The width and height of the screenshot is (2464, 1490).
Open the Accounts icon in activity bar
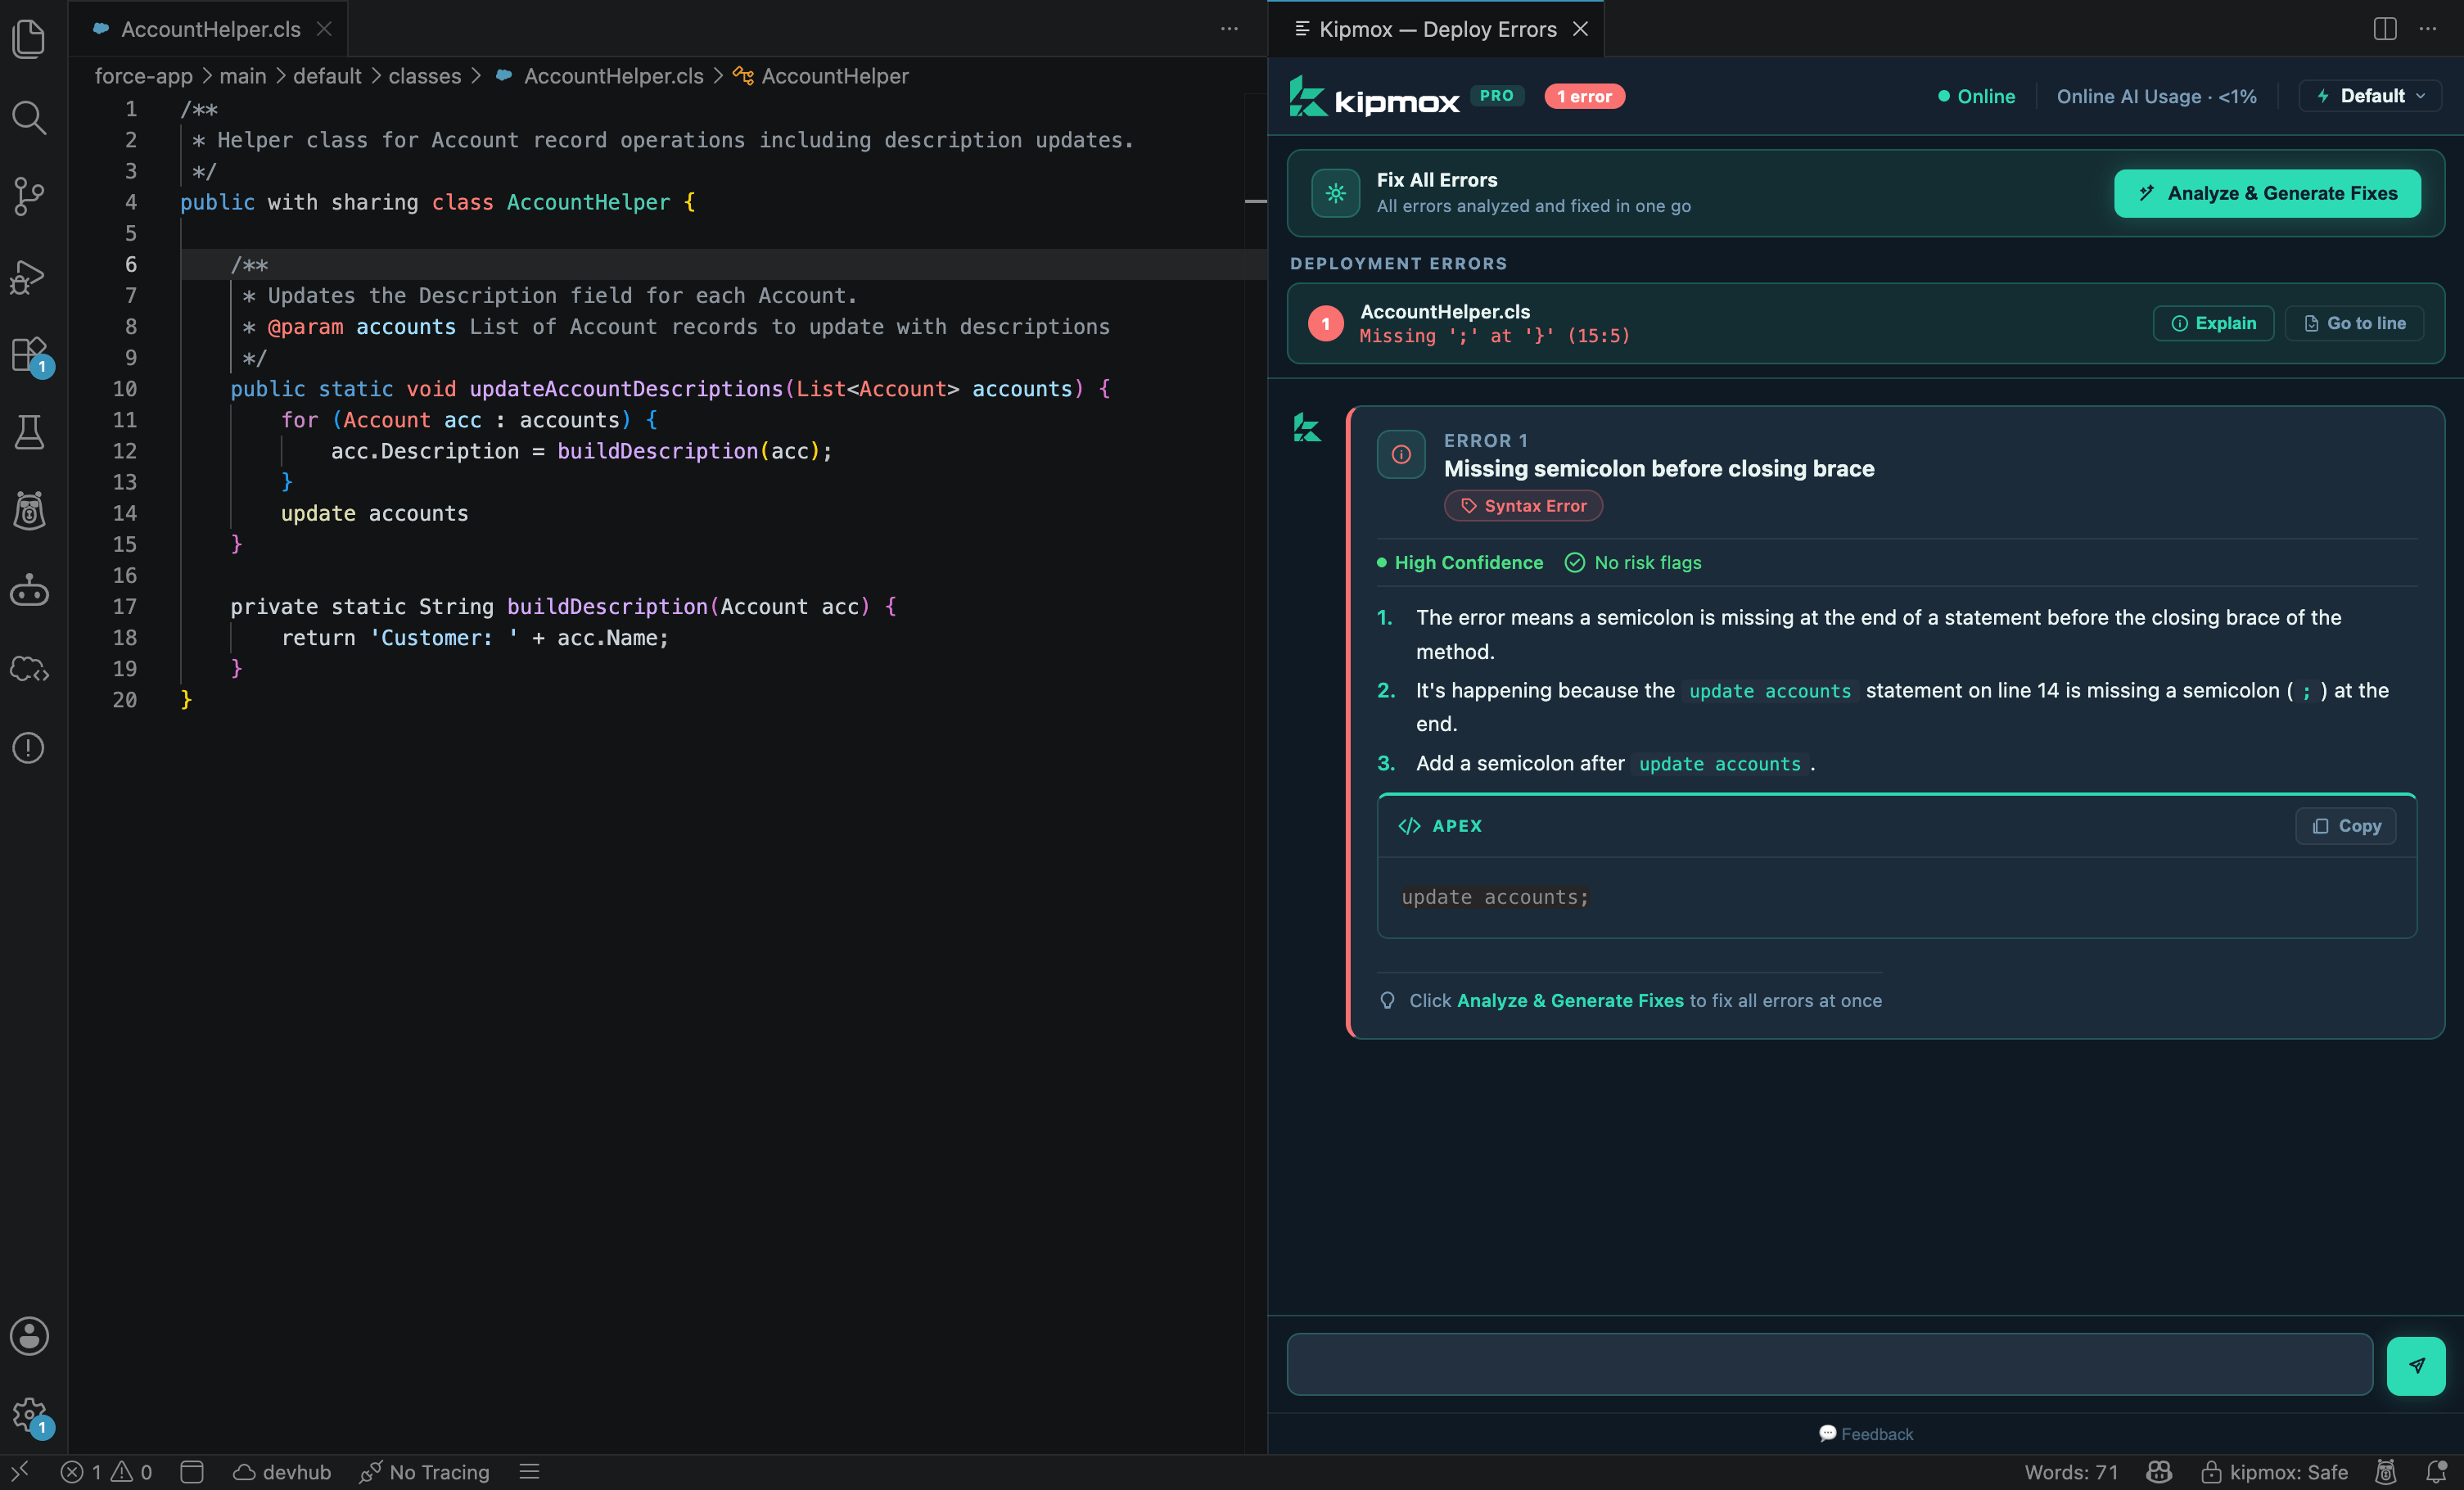click(x=29, y=1336)
